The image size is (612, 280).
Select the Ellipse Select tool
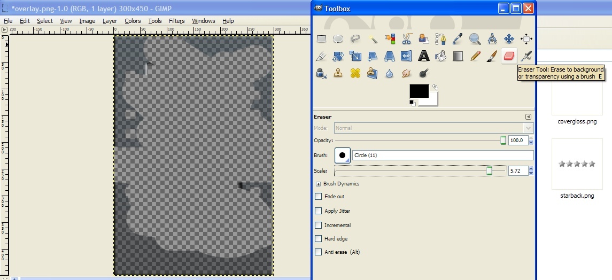coord(338,38)
